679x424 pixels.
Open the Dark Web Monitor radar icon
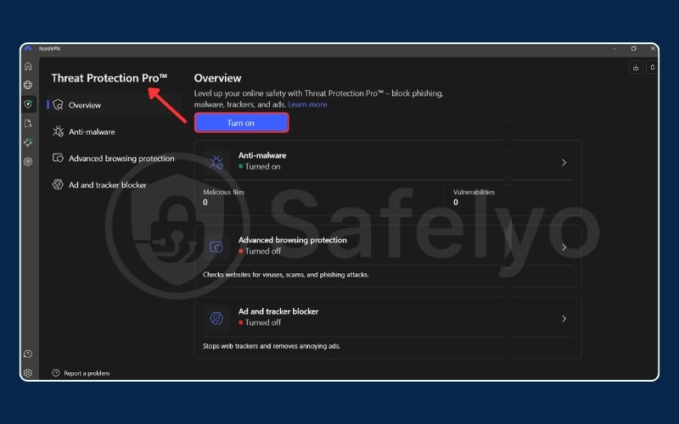point(28,162)
